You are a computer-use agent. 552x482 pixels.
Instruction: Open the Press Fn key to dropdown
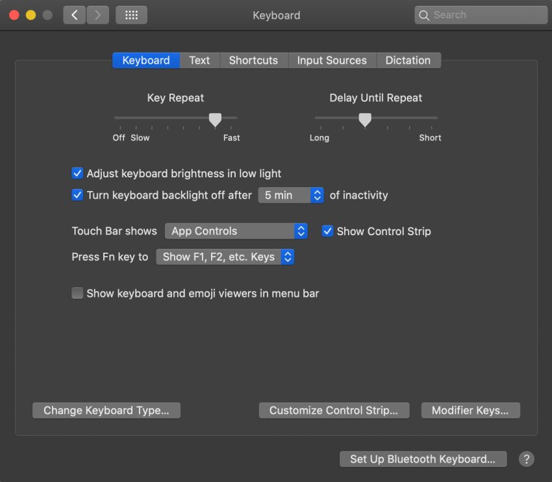pyautogui.click(x=225, y=257)
